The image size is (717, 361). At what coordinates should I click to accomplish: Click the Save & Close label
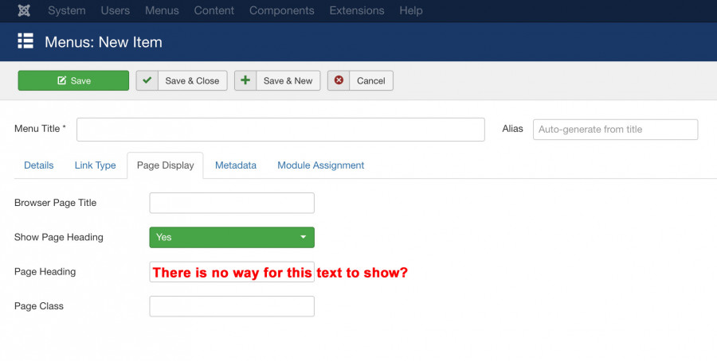pos(192,81)
